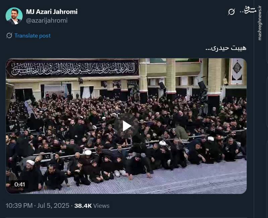This screenshot has height=218, width=268.
Task: Click the hanging emblem banner at video right
Action: [237, 71]
